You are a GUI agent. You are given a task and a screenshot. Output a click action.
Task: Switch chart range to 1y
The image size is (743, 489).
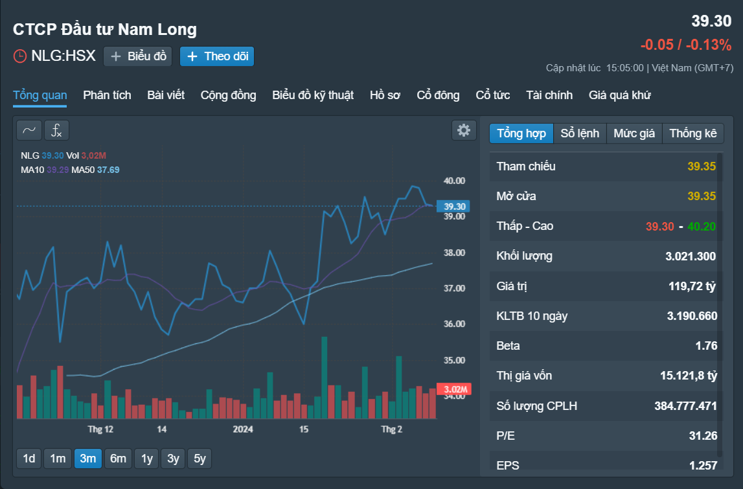point(147,459)
